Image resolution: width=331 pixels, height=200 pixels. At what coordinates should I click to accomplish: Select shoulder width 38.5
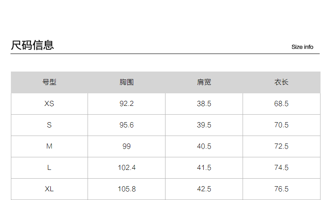pyautogui.click(x=204, y=104)
